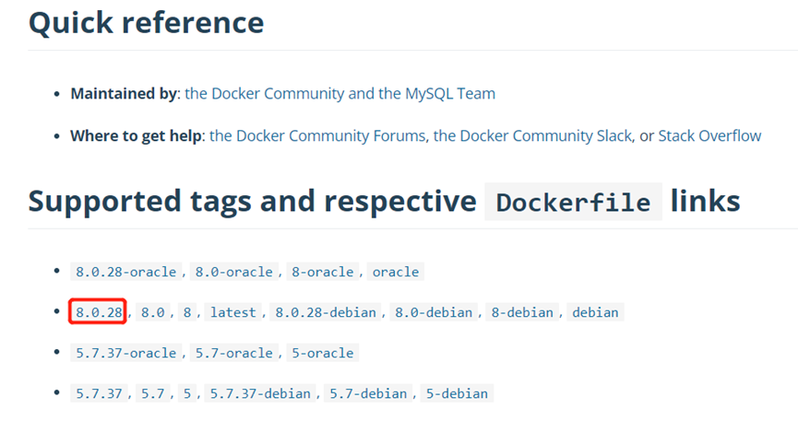Click the Where to get help label
This screenshot has height=421, width=798.
coord(136,135)
